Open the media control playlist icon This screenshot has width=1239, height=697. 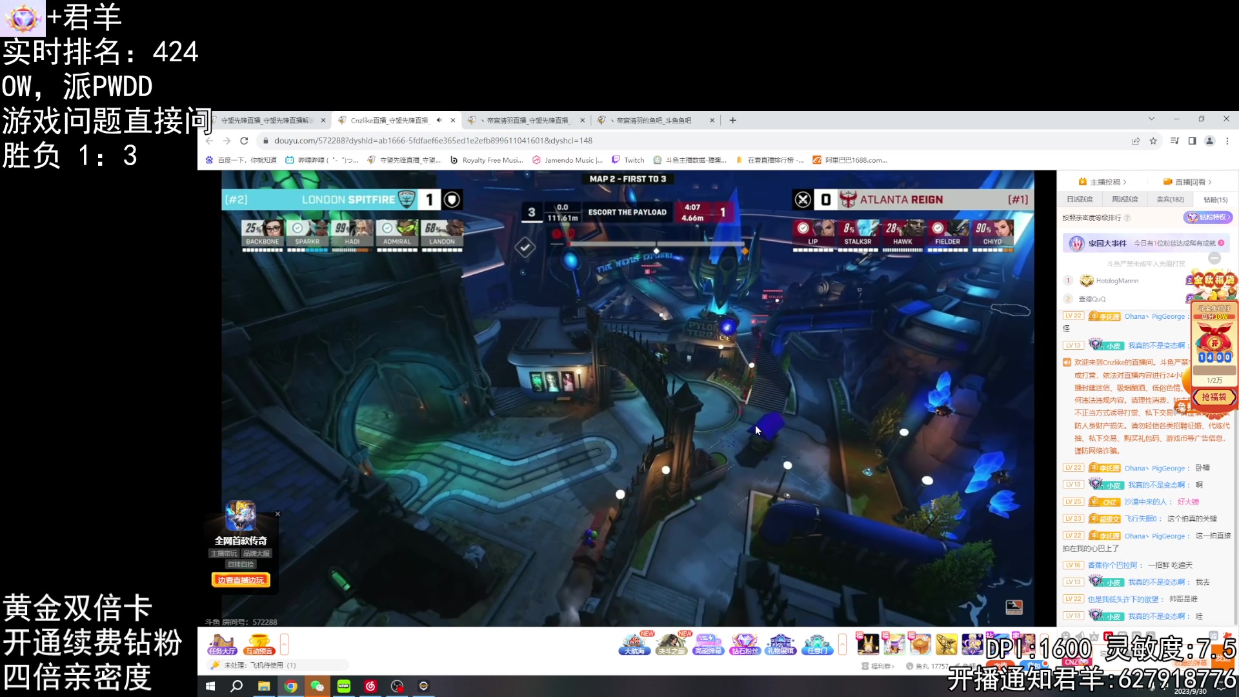[x=1174, y=141]
